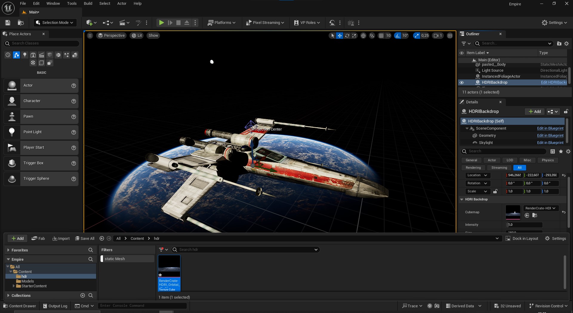Screen dimensions: 573x313
Task: Toggle scale snapping icon in viewport
Action: (x=416, y=36)
